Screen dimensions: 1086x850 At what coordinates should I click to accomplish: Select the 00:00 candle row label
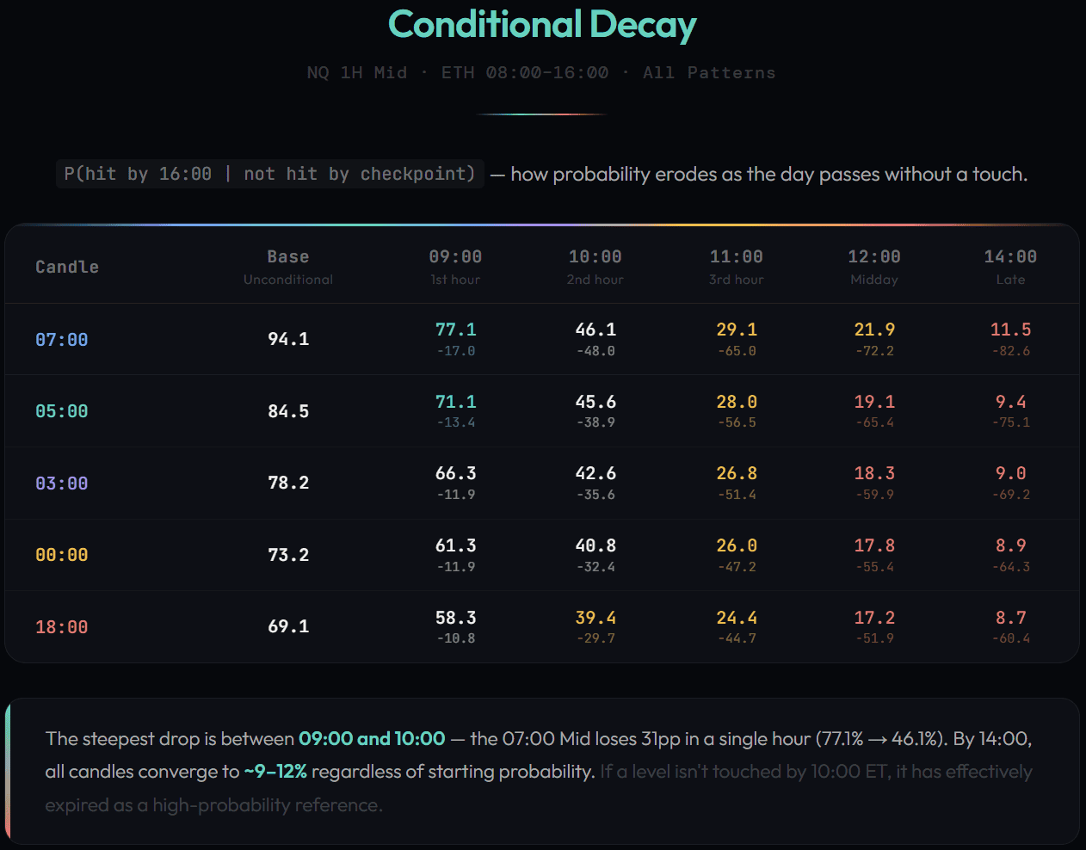click(61, 555)
